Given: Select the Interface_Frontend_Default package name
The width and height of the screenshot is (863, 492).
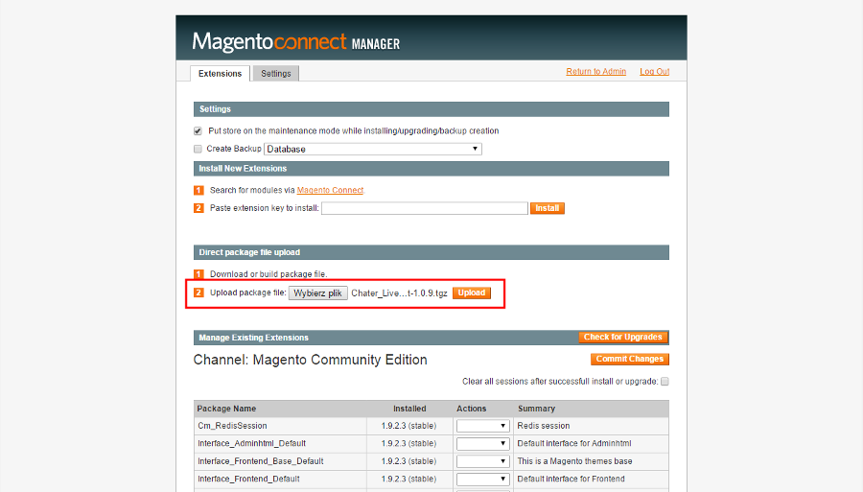Looking at the screenshot, I should (x=248, y=479).
